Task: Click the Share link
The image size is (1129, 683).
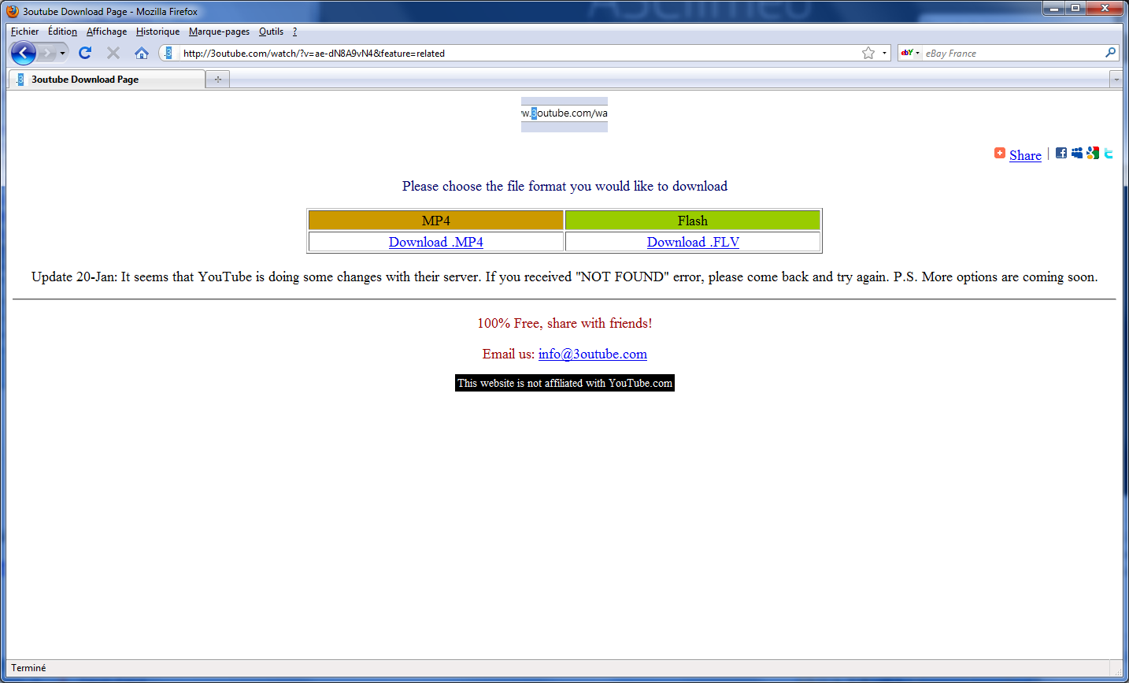Action: coord(1025,155)
